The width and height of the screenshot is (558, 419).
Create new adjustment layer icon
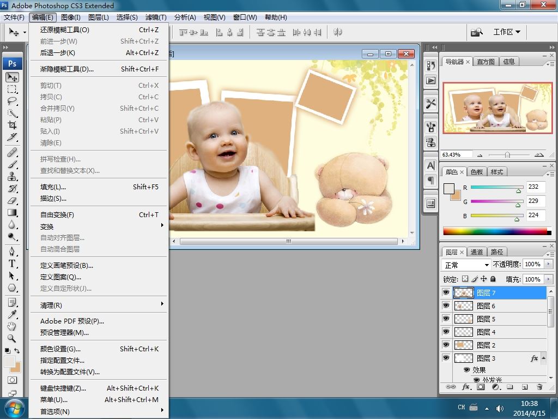tap(496, 387)
